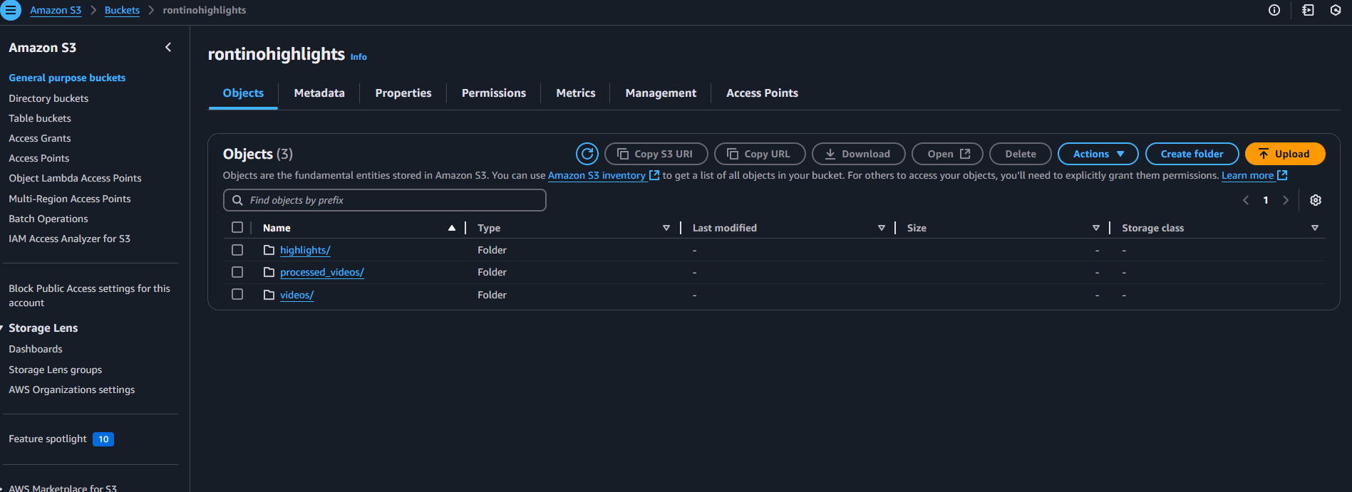The height and width of the screenshot is (492, 1352).
Task: Click the Copy S3 URI button
Action: (x=656, y=154)
